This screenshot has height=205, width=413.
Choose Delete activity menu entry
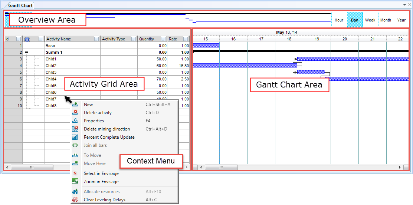tap(98, 113)
